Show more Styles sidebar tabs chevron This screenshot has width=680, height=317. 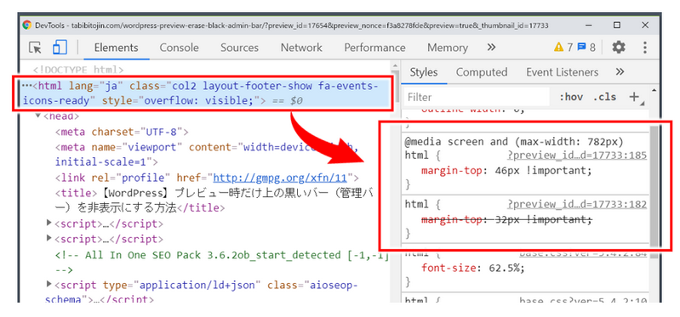[620, 71]
